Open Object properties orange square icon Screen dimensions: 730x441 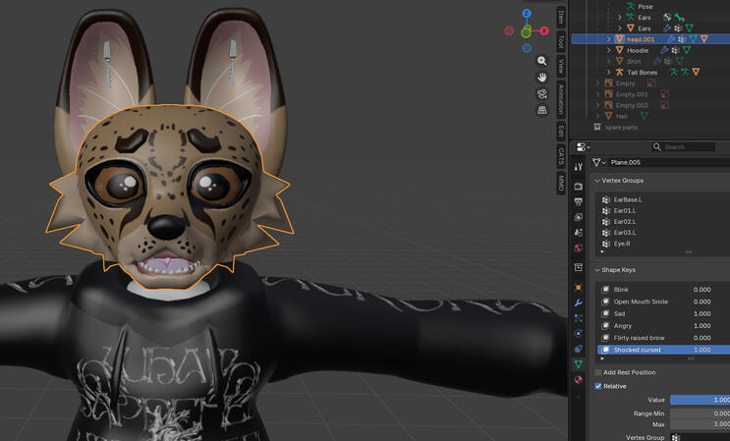click(579, 288)
